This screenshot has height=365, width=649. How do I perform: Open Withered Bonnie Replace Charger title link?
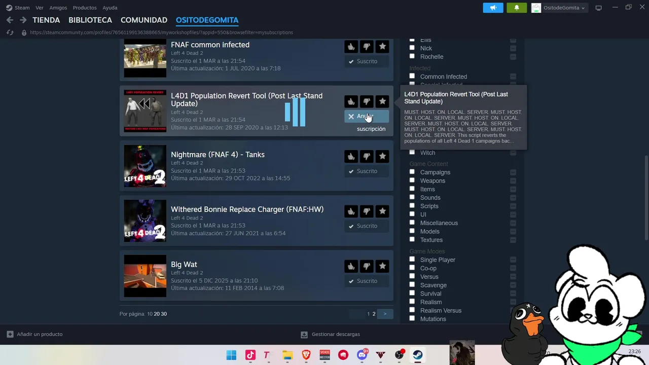247,209
